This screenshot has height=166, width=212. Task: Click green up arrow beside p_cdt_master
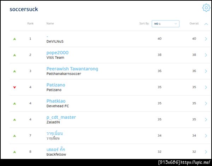pyautogui.click(x=14, y=120)
